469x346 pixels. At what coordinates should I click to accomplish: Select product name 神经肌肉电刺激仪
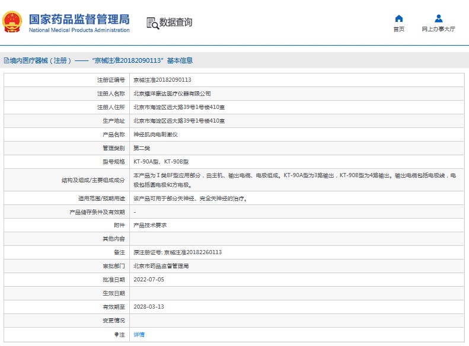[155, 134]
